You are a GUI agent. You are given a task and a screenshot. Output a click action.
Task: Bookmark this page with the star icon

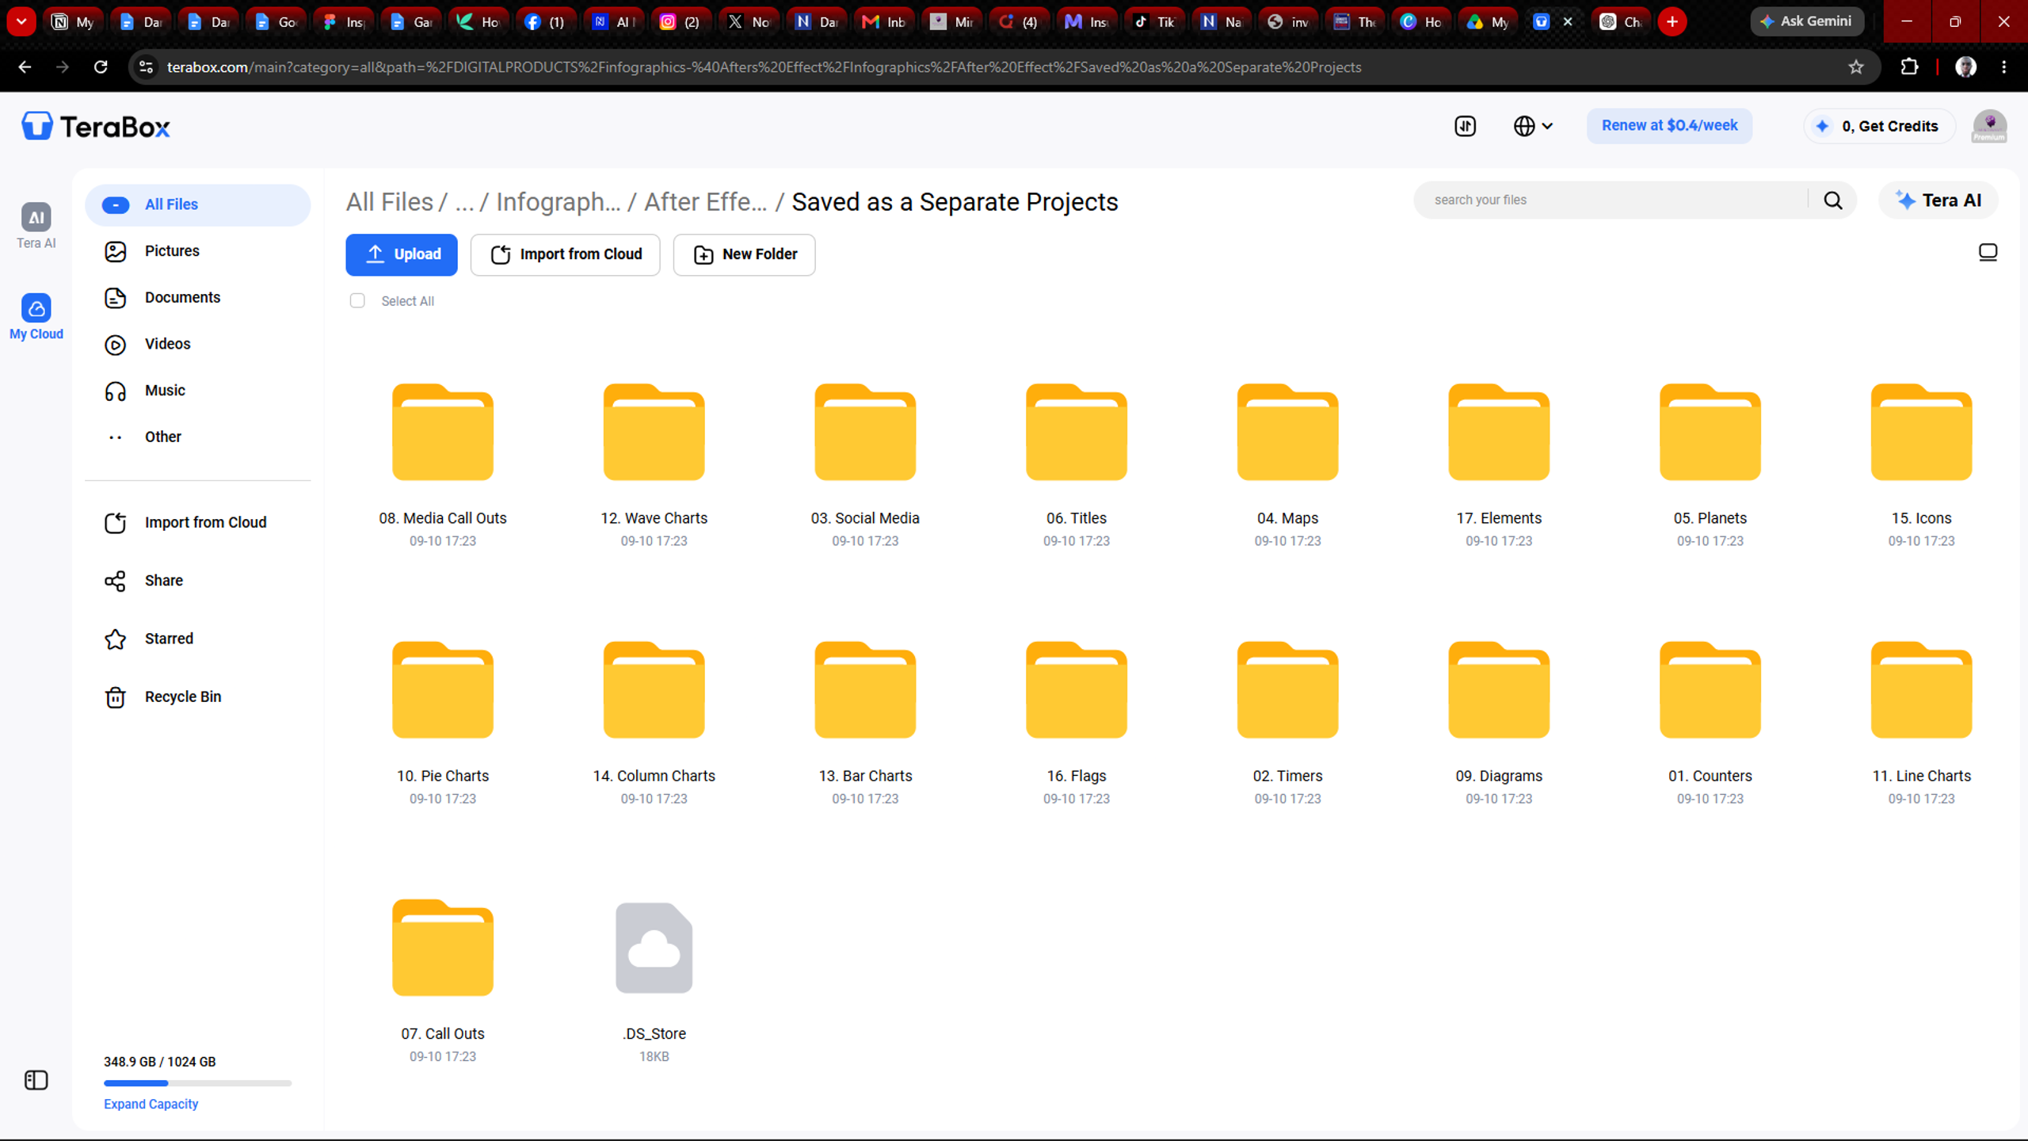click(1856, 67)
